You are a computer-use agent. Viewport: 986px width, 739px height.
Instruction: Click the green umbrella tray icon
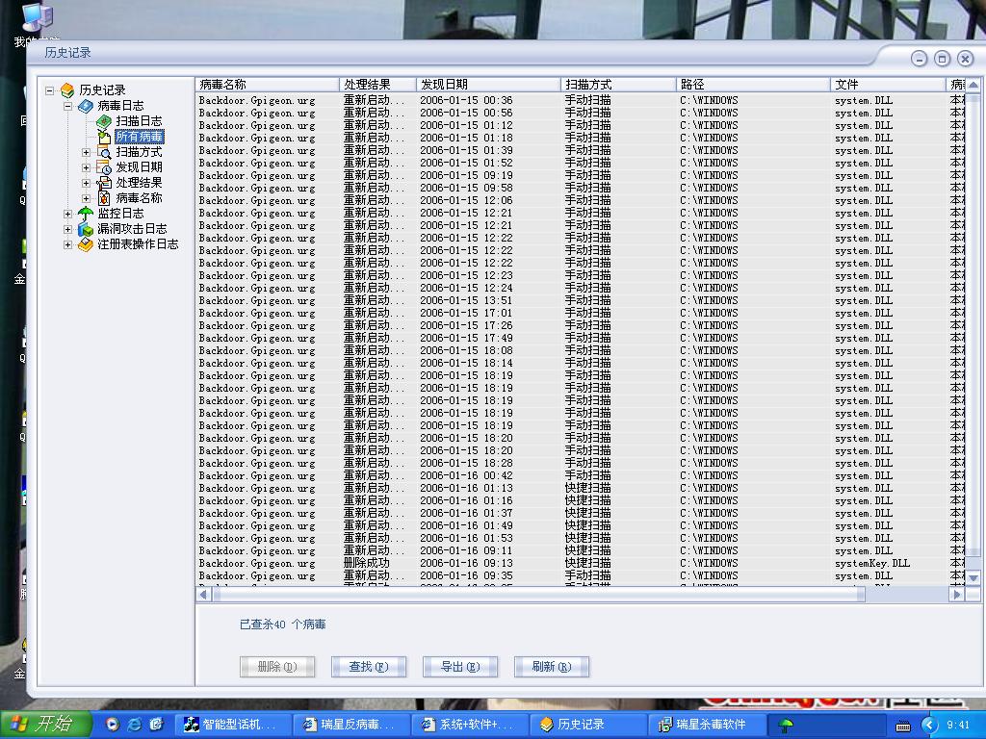(786, 726)
